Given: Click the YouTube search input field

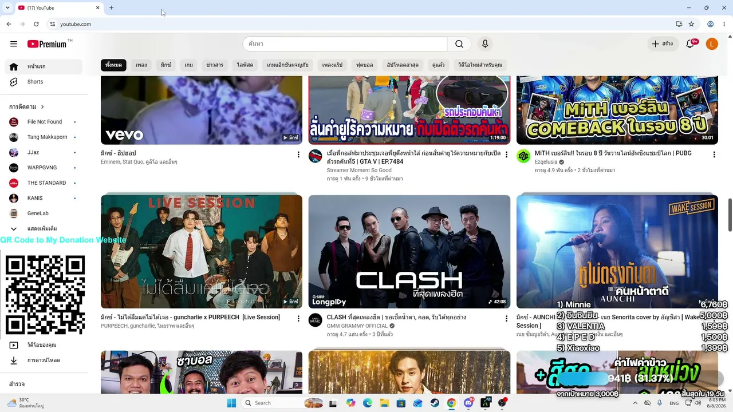Looking at the screenshot, I should point(345,44).
